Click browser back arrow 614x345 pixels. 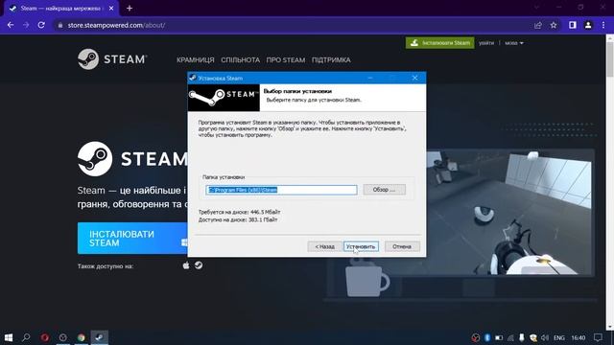click(11, 25)
